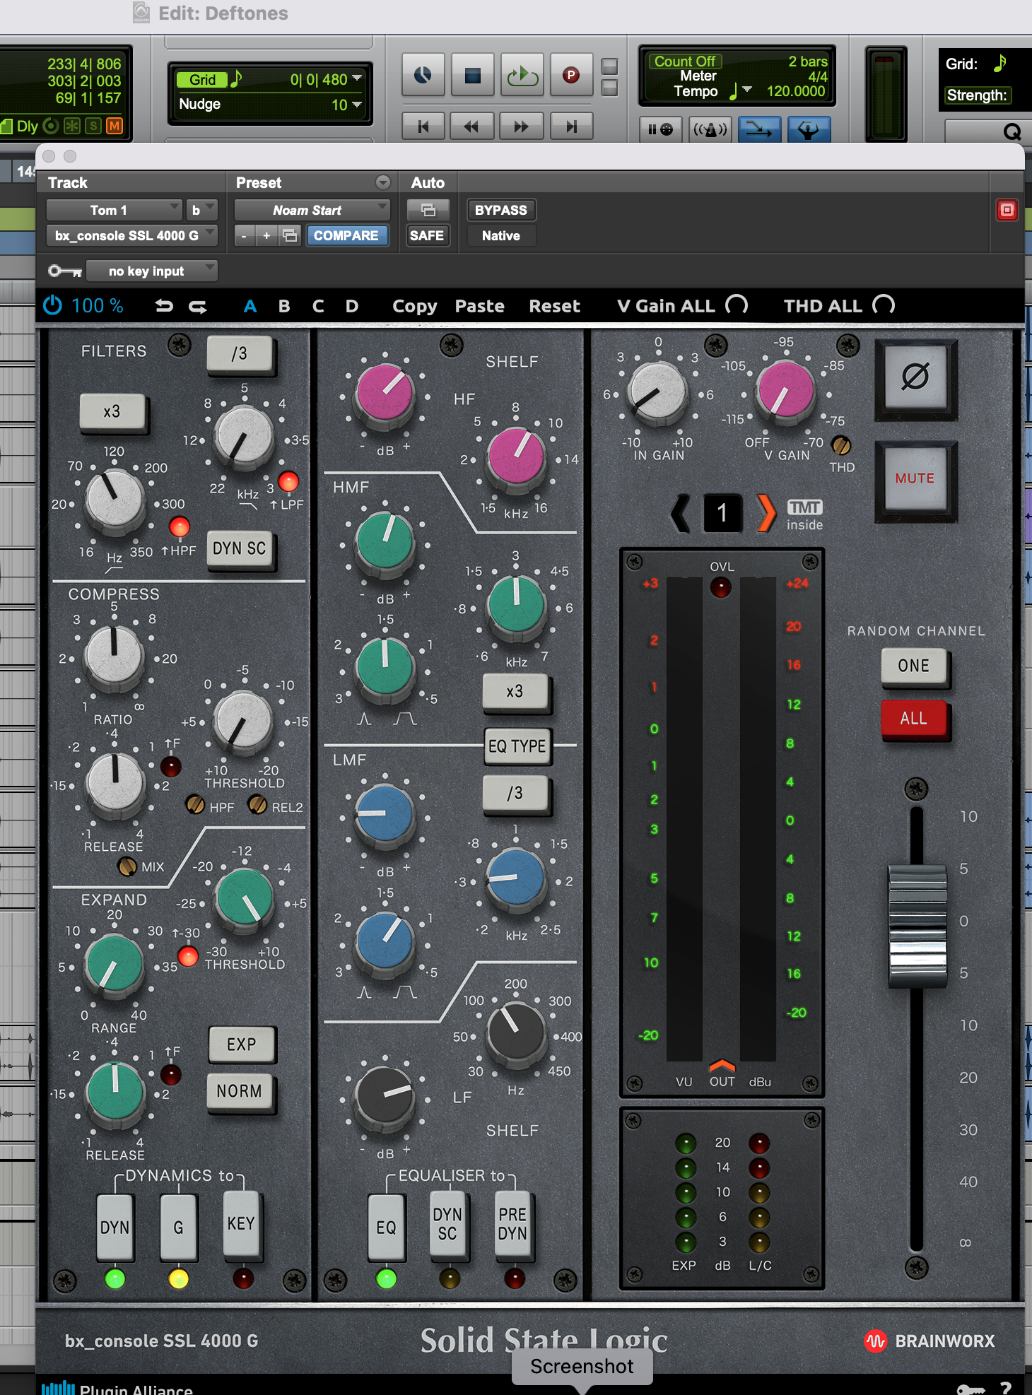The width and height of the screenshot is (1032, 1395).
Task: Open the no key input dropdown
Action: [151, 271]
